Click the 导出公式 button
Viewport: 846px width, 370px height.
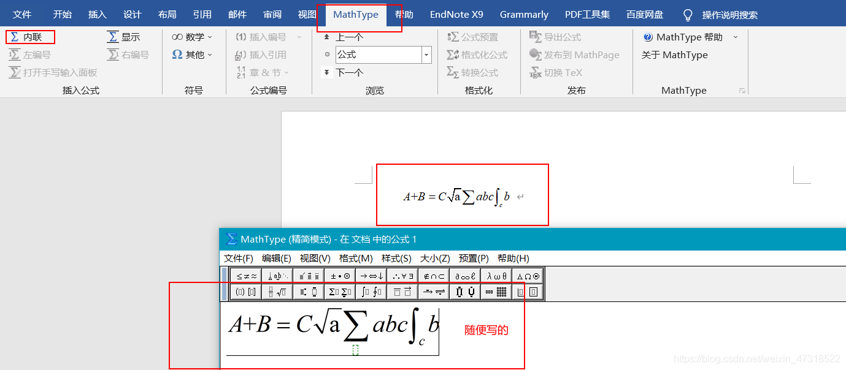tap(555, 37)
